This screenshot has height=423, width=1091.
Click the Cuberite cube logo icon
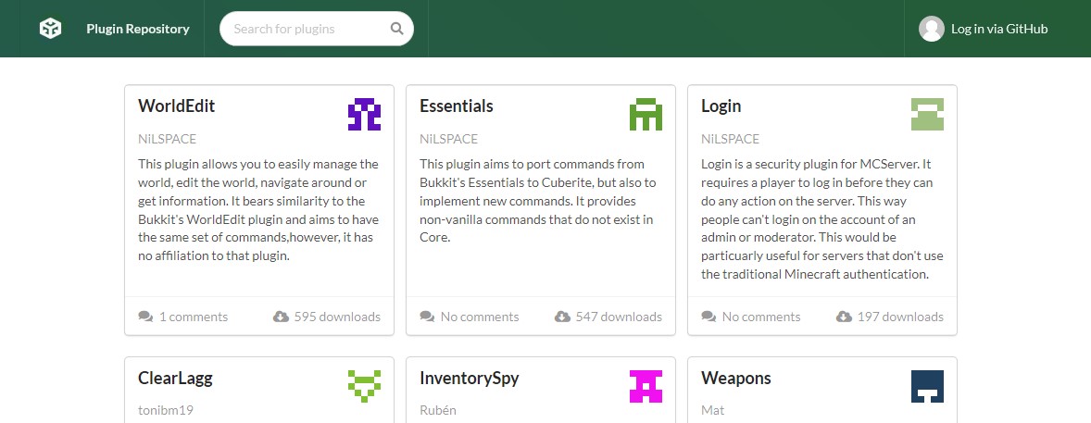coord(50,29)
